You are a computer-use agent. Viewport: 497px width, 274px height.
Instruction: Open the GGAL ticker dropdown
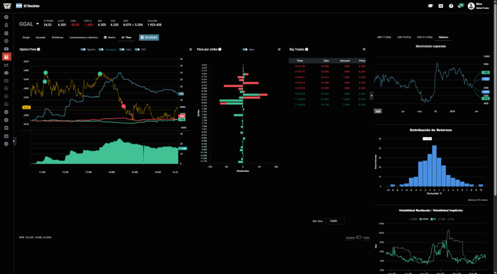pos(38,23)
